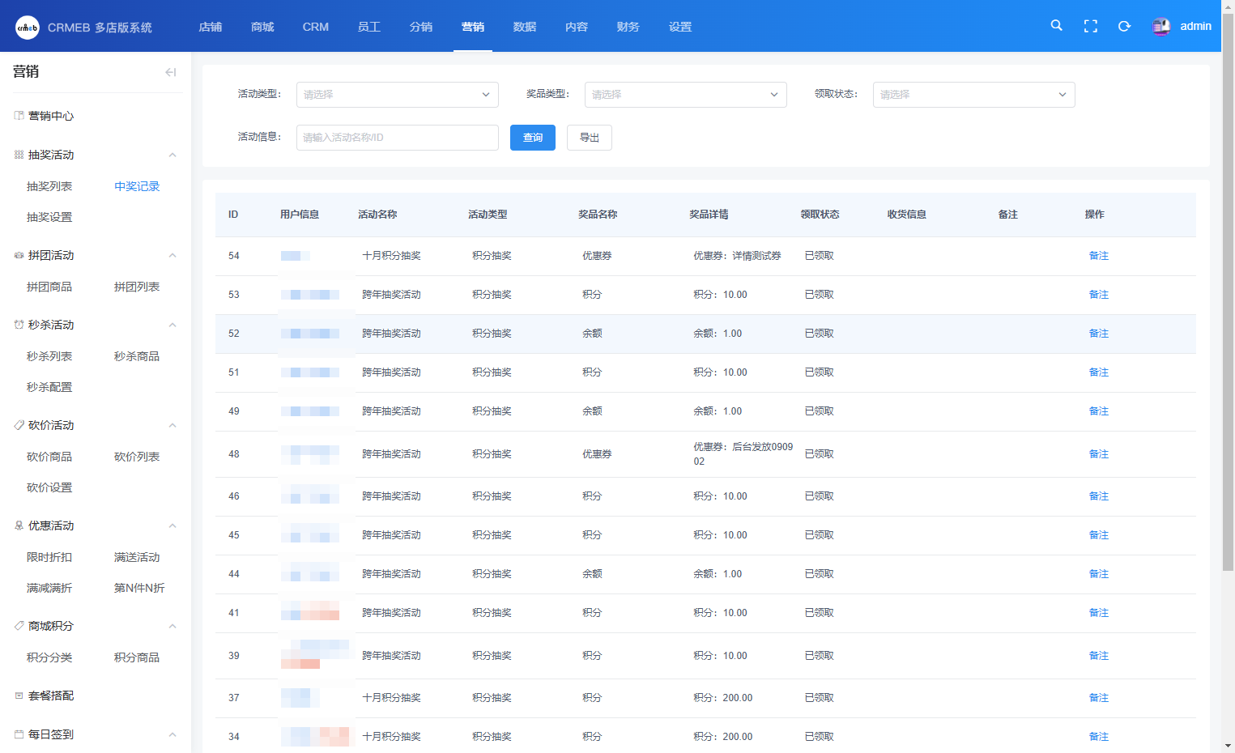The width and height of the screenshot is (1235, 753).
Task: Click the admin avatar icon
Action: click(x=1160, y=27)
